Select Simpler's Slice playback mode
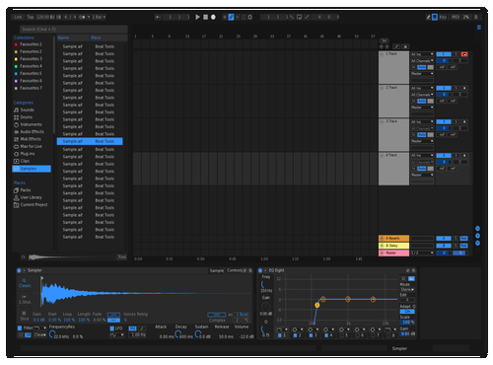 25,316
